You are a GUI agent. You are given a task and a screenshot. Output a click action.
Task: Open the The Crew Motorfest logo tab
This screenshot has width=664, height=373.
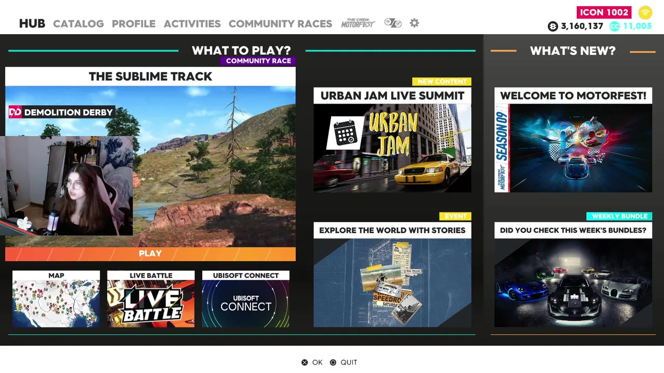[358, 23]
